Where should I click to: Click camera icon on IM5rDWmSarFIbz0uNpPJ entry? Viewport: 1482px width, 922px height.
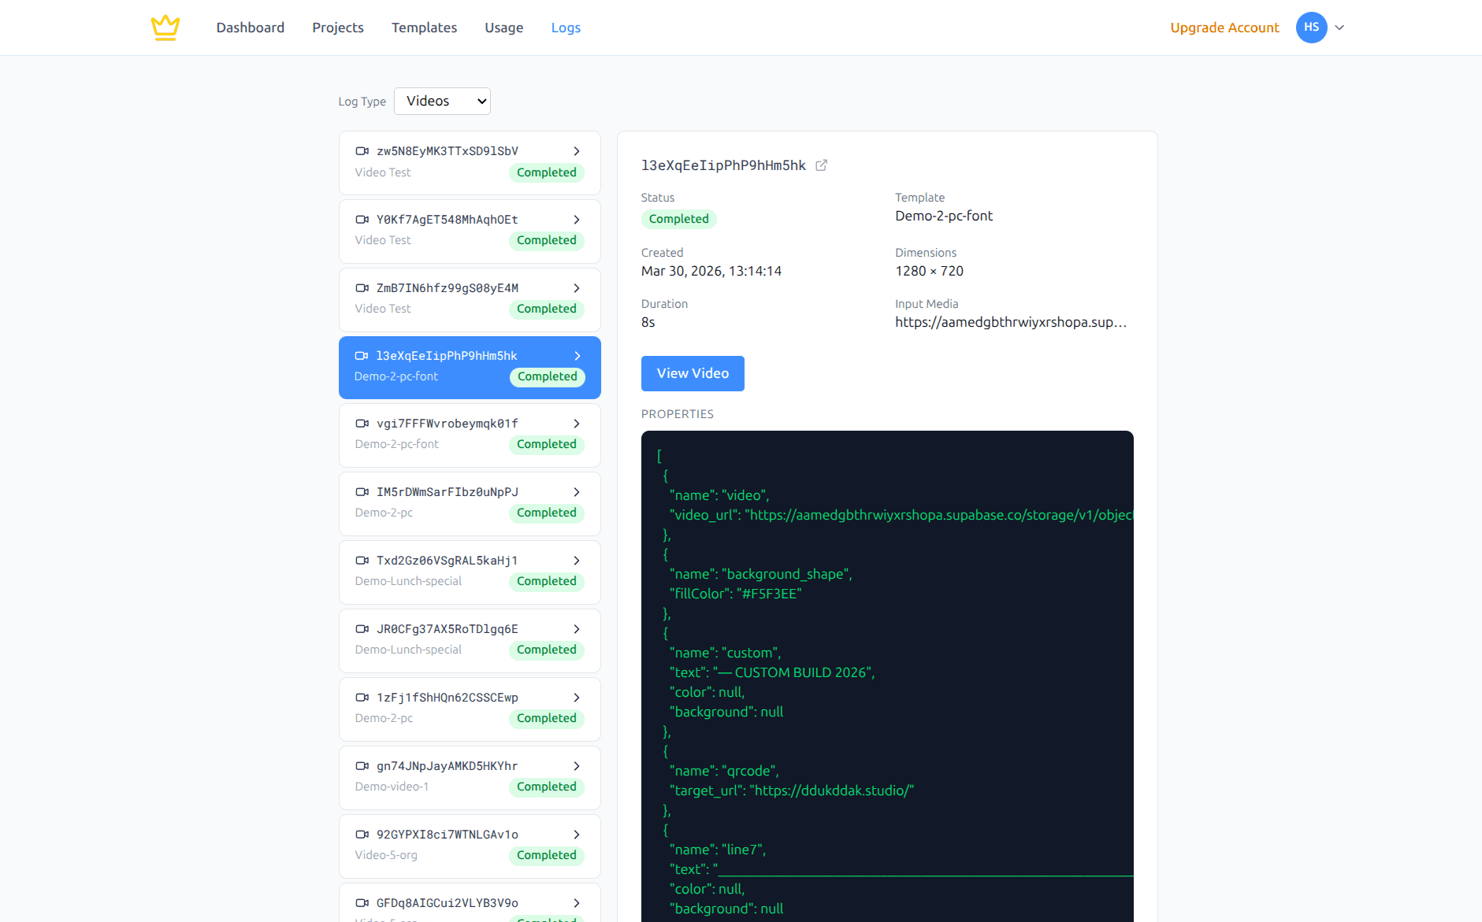[x=362, y=492]
